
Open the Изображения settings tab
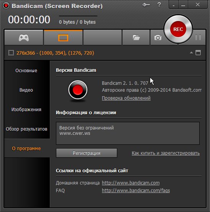click(x=26, y=110)
